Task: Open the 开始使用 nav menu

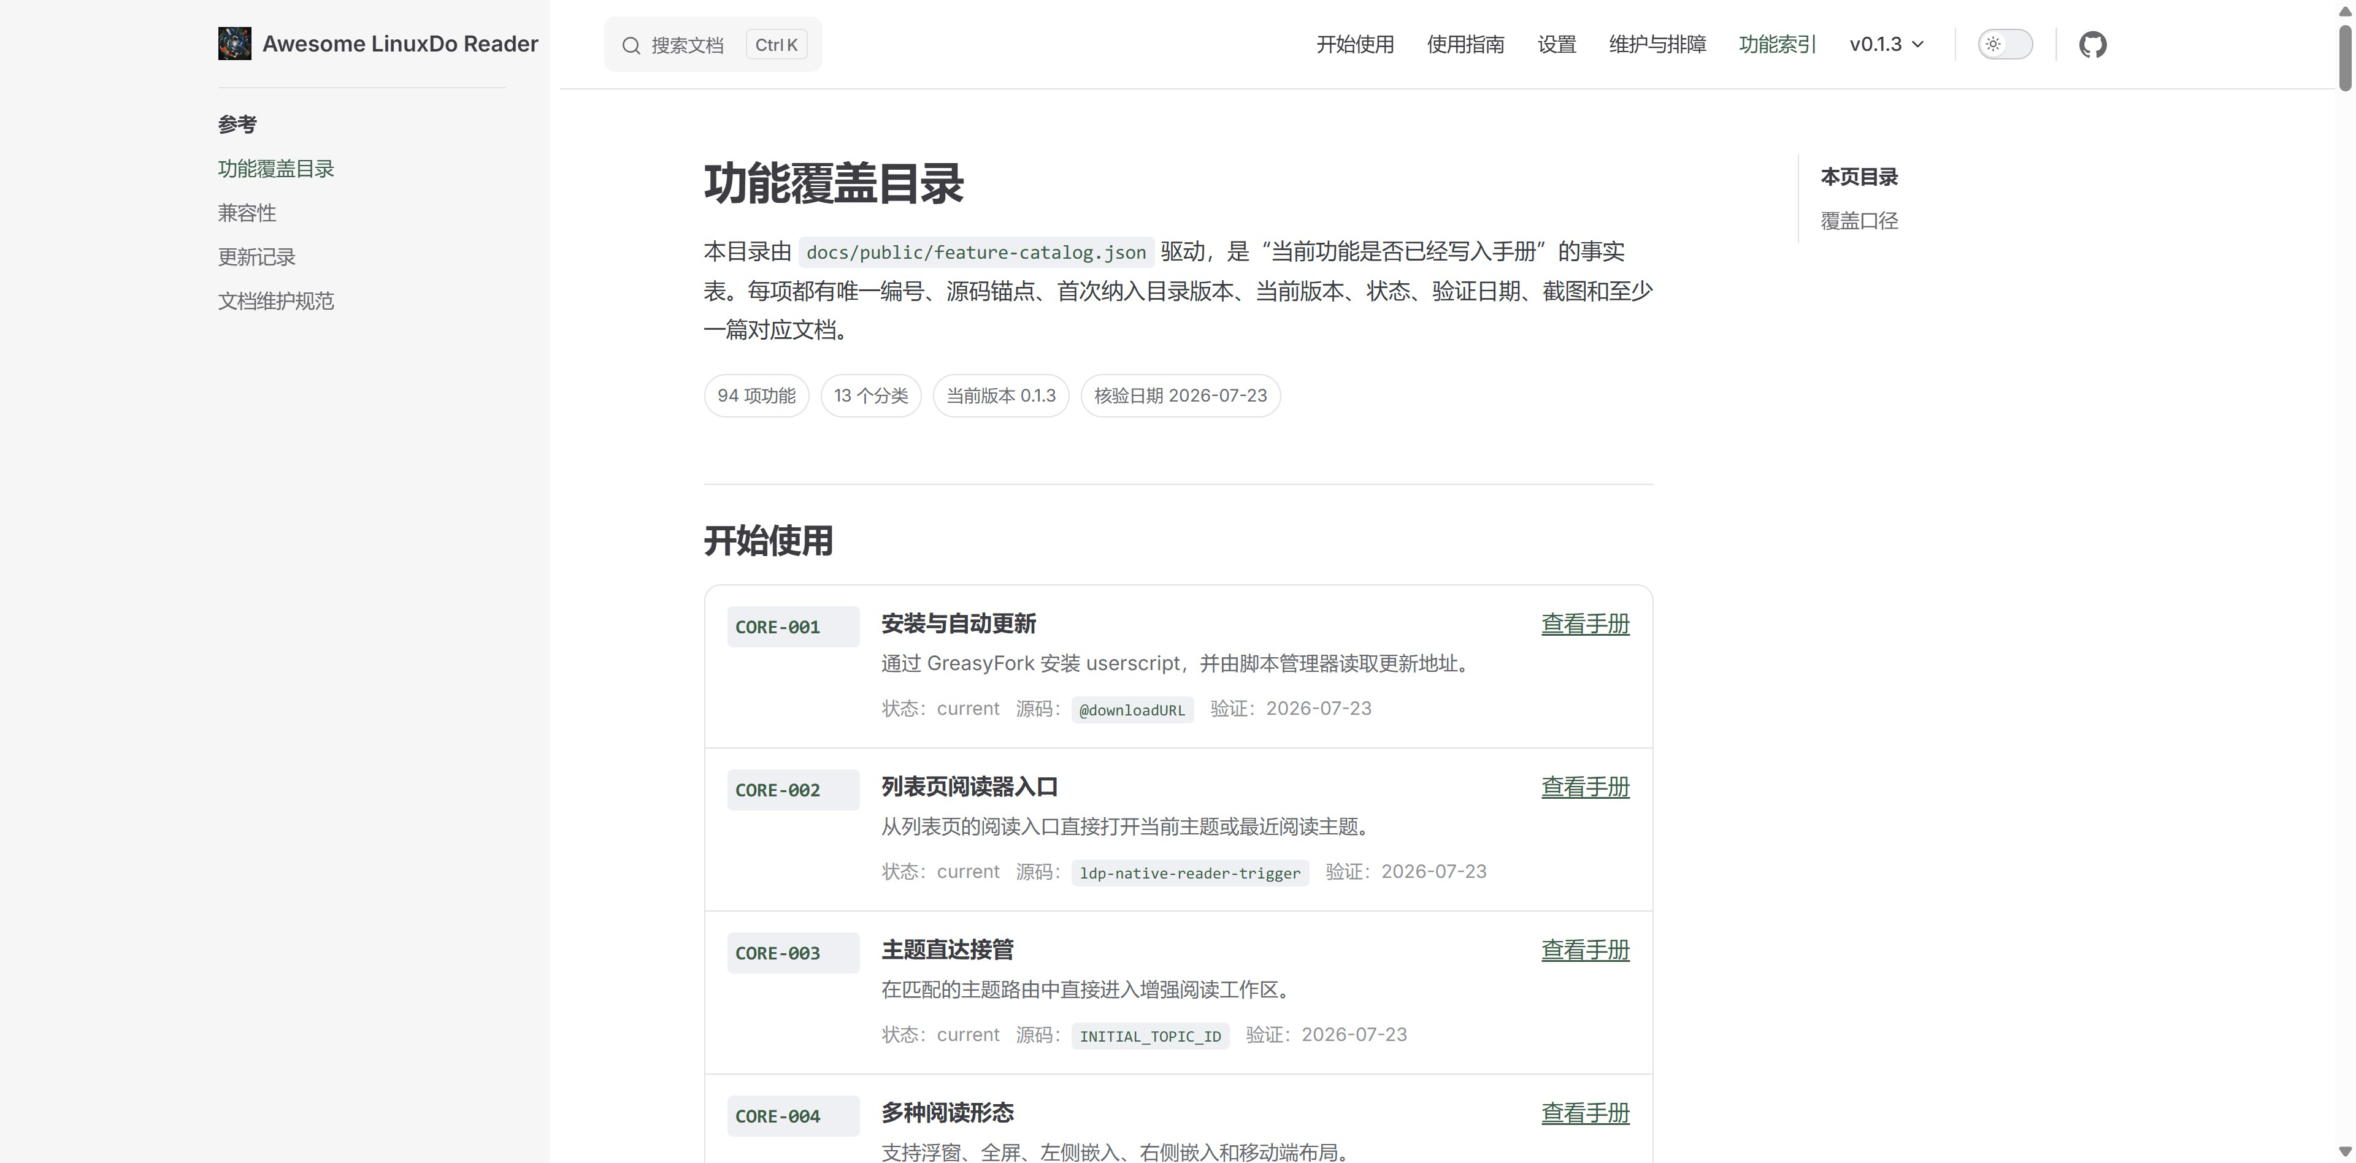Action: click(1354, 44)
